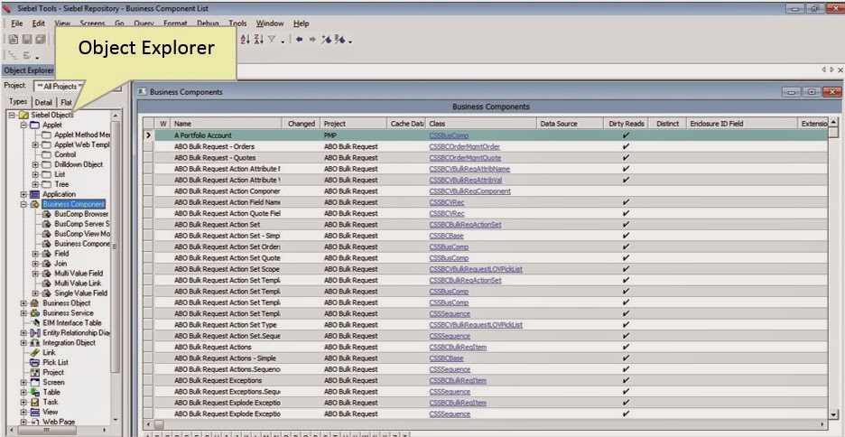
Task: Click the Integration Object icon
Action: pos(34,342)
